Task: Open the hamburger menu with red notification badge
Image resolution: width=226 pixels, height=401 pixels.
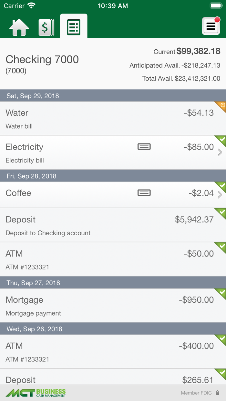Action: [211, 26]
